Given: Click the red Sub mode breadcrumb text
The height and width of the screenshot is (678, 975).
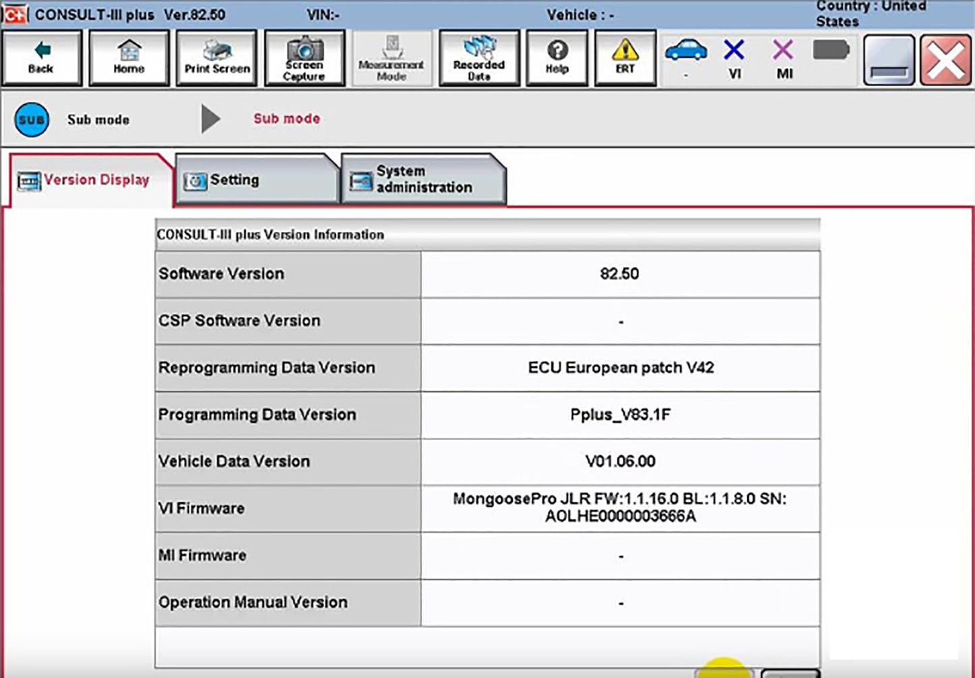Looking at the screenshot, I should coord(287,119).
